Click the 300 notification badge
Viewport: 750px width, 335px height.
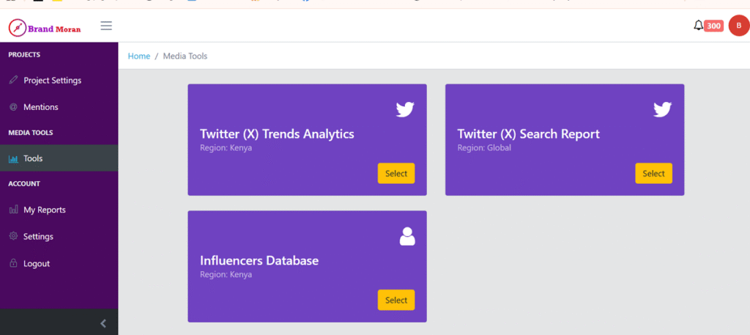(713, 26)
